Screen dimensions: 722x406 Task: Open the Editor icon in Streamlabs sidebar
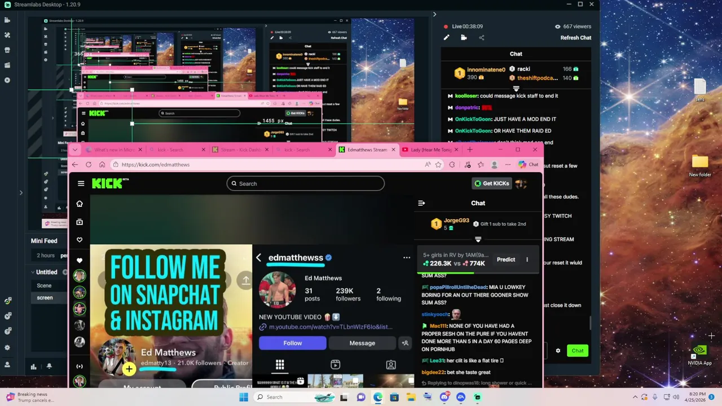7,20
